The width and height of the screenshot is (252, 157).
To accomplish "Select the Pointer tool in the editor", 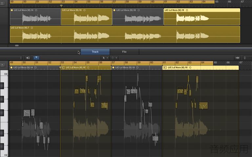I will [104, 58].
